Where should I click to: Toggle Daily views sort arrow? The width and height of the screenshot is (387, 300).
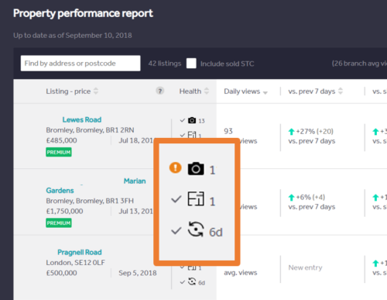point(265,92)
